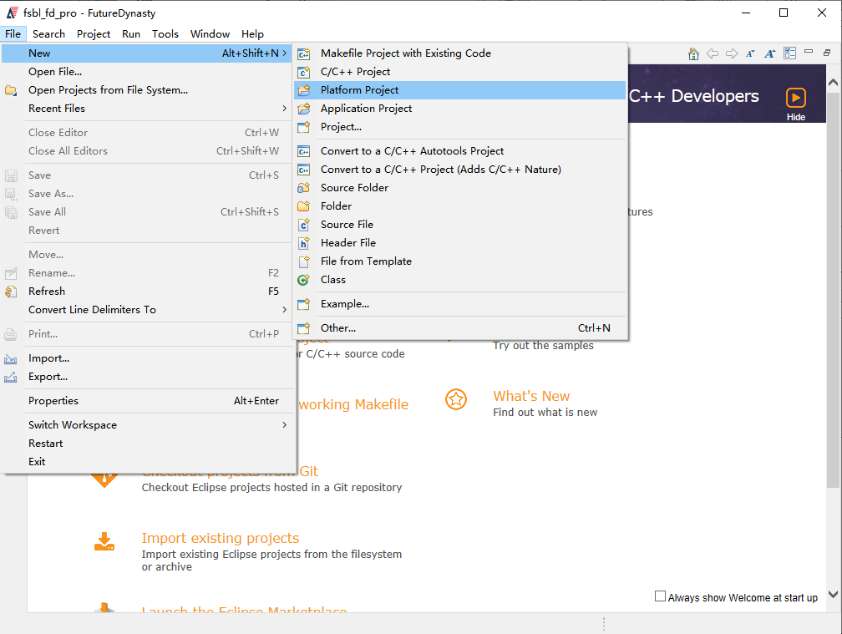Select Exit in File menu
Image resolution: width=842 pixels, height=634 pixels.
click(149, 462)
